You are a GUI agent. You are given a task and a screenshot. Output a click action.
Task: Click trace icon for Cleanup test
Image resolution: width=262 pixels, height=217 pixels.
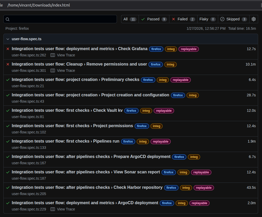(x=53, y=71)
